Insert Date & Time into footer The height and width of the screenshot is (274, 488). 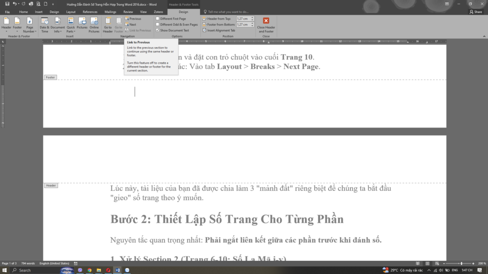pos(44,24)
